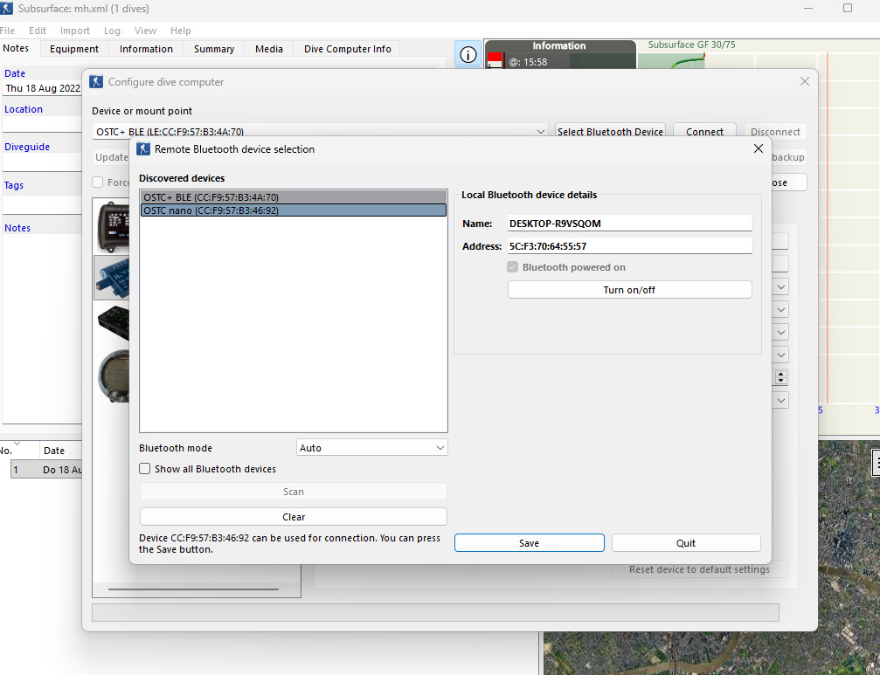This screenshot has height=675, width=880.
Task: Click the Disconnect button
Action: click(775, 131)
